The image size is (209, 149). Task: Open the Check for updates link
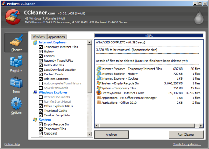point(187,144)
